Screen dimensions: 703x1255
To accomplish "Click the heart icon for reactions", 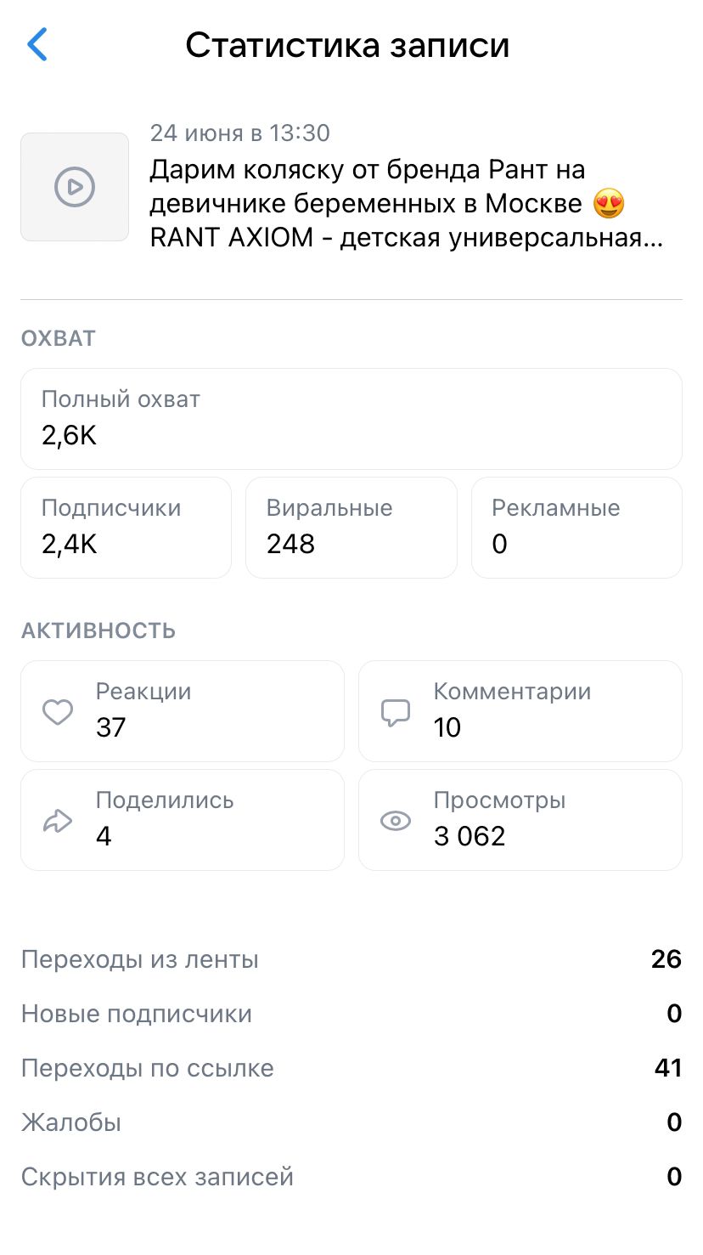I will 58,711.
